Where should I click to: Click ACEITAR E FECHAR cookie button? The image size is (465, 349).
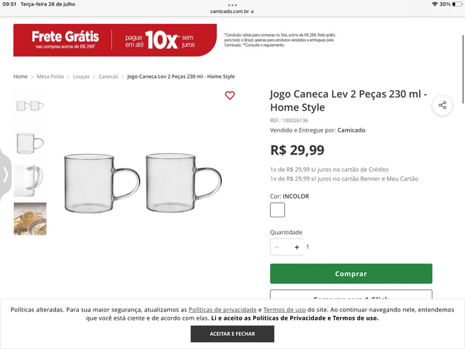[x=232, y=334]
